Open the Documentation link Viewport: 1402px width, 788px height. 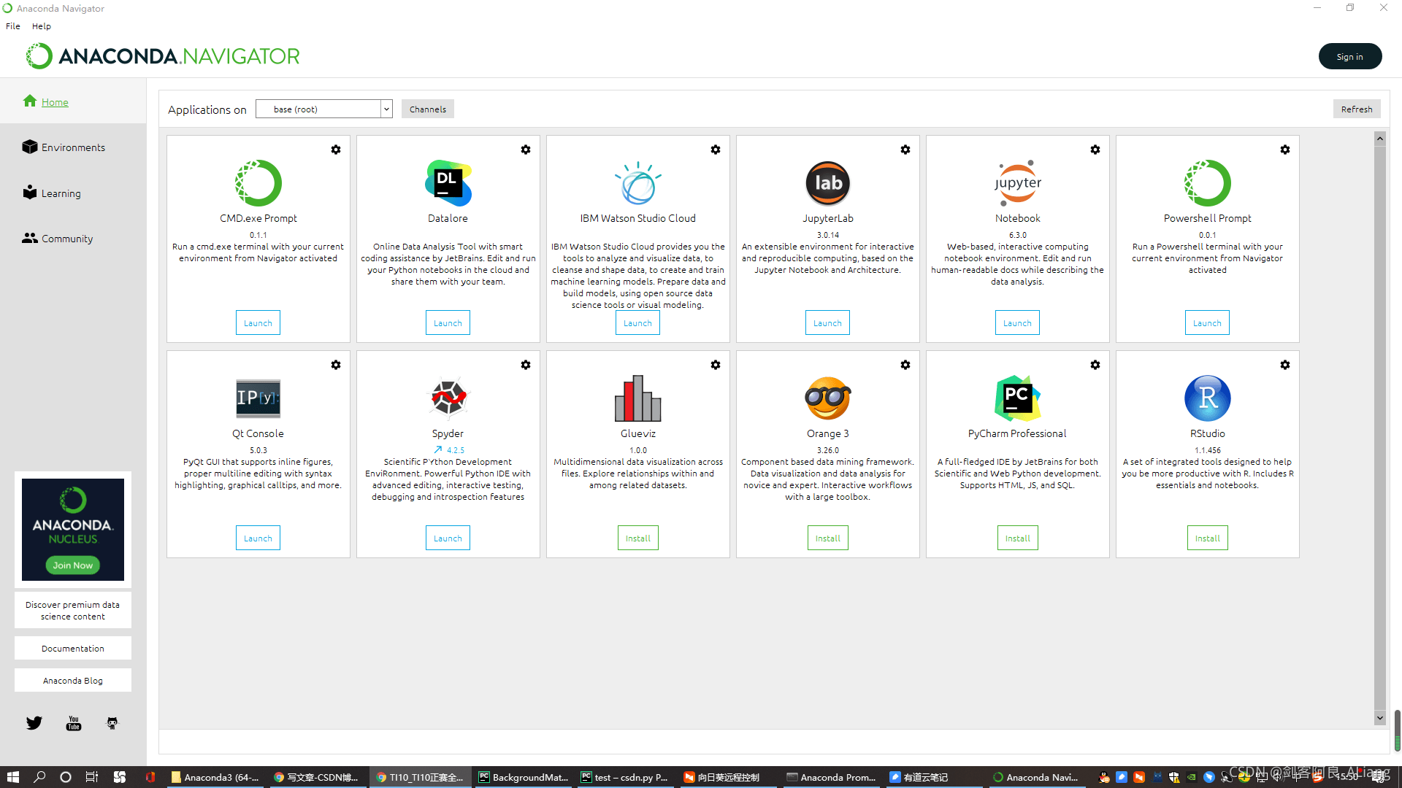73,648
